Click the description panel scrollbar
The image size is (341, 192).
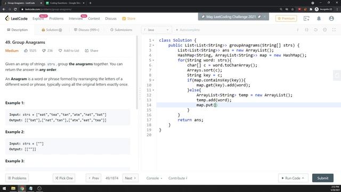137,73
